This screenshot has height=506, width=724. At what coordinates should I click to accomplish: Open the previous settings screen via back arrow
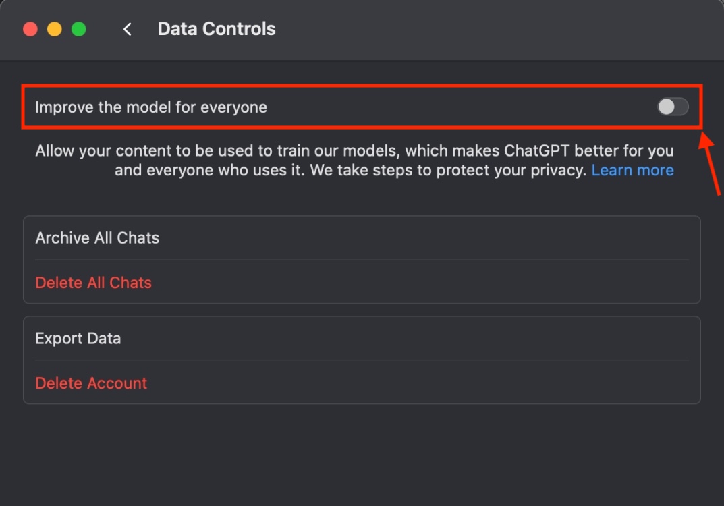(127, 29)
